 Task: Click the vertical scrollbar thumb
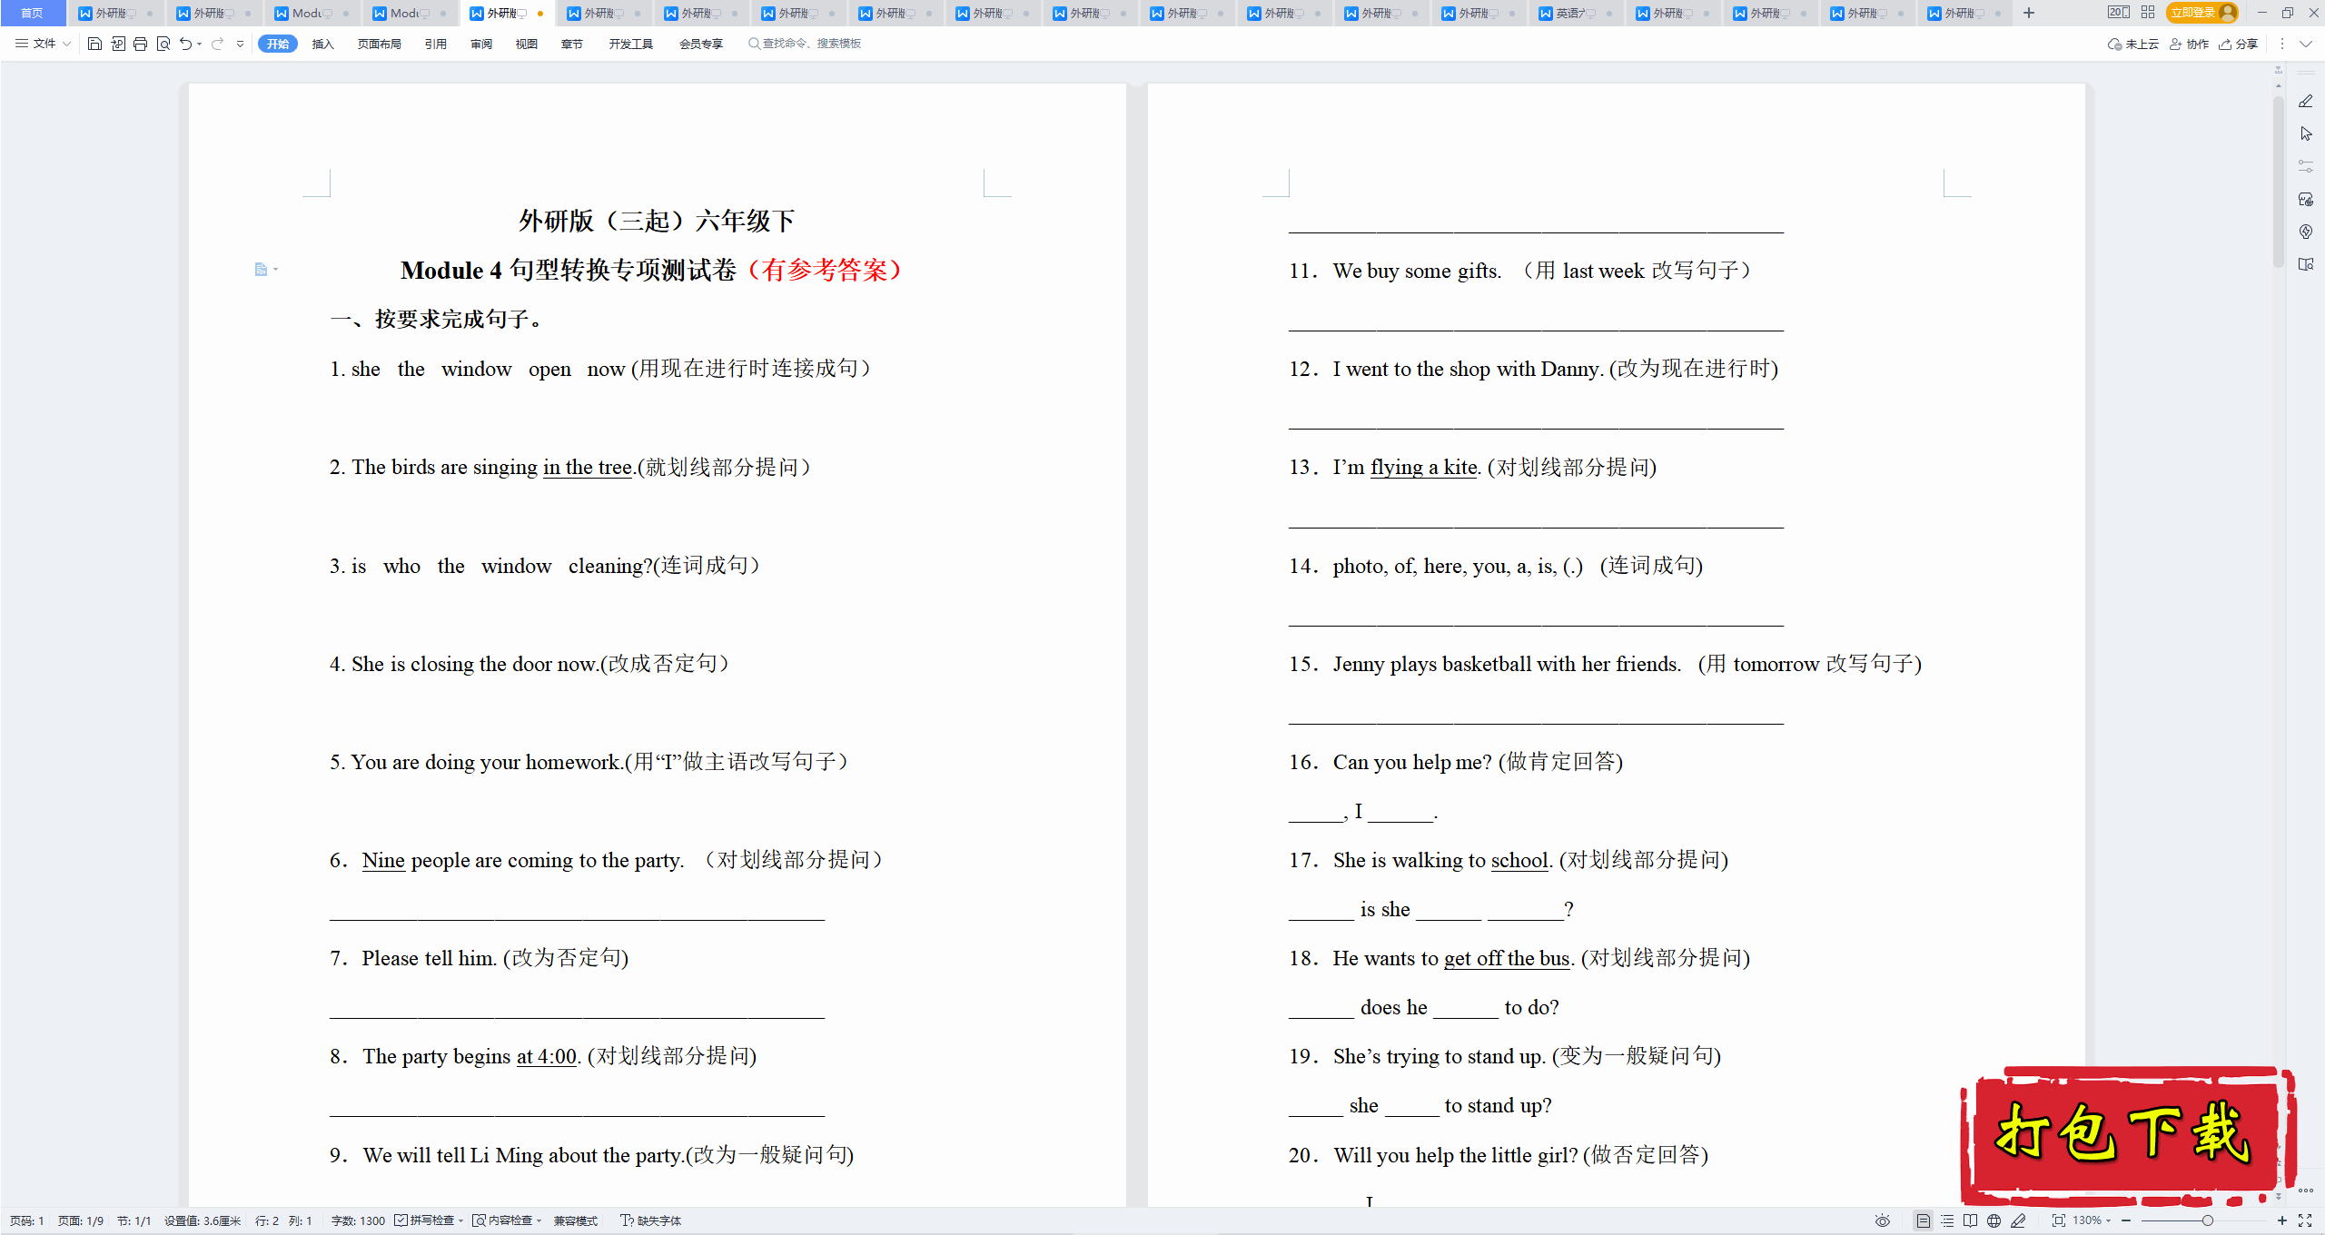click(x=2278, y=182)
